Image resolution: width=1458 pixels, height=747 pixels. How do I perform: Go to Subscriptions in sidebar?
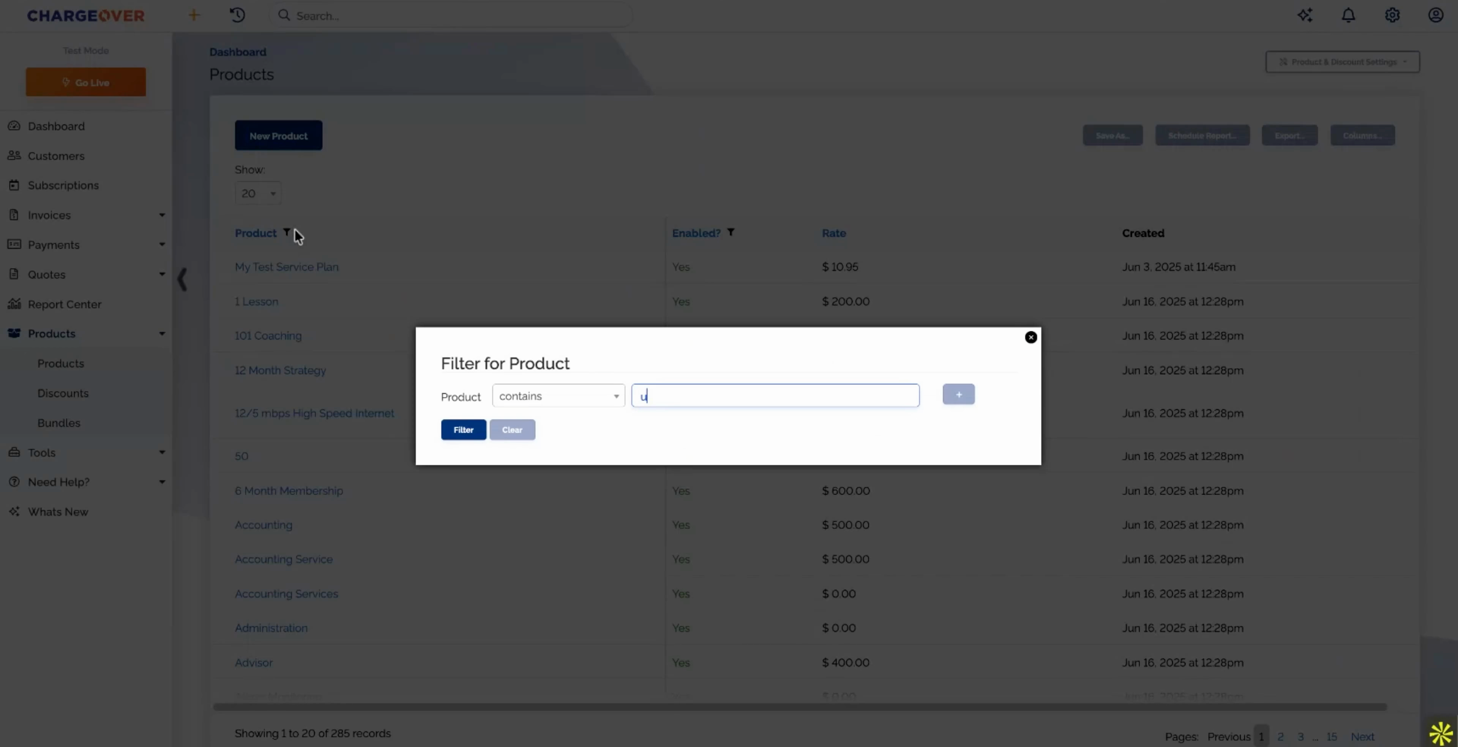click(63, 185)
